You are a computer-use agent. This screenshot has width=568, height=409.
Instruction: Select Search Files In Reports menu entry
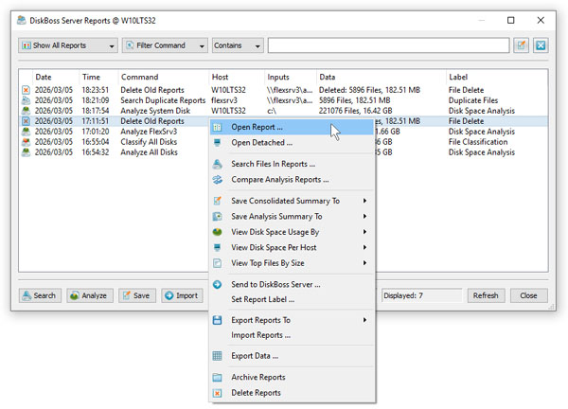coord(292,164)
